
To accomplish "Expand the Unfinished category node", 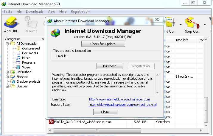I will (x=7, y=72).
